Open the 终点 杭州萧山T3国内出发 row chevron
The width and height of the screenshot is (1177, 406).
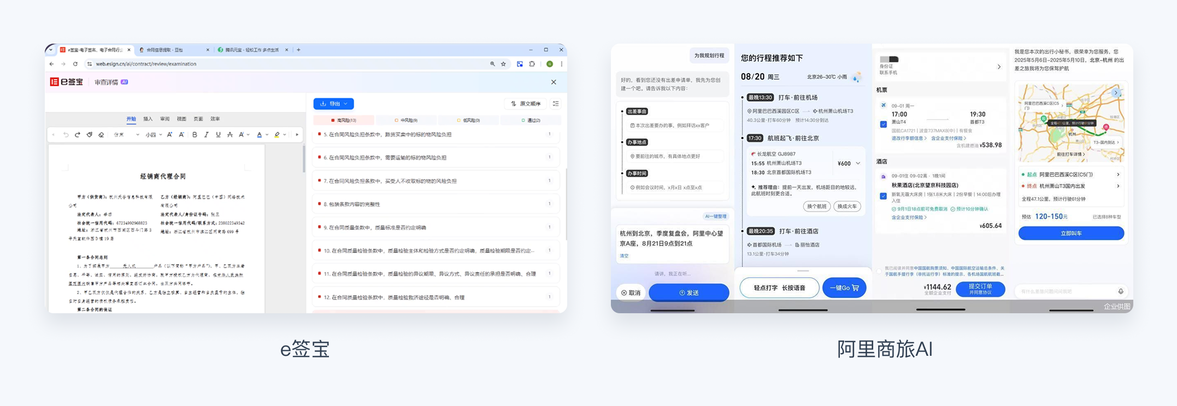click(x=1118, y=186)
